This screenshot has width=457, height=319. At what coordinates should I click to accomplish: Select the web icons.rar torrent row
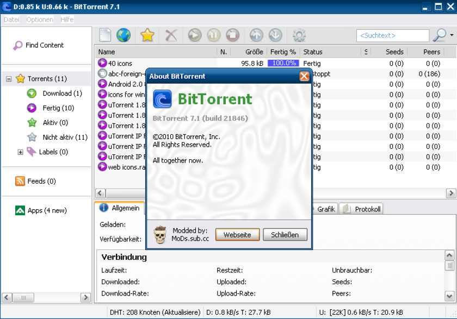point(121,167)
